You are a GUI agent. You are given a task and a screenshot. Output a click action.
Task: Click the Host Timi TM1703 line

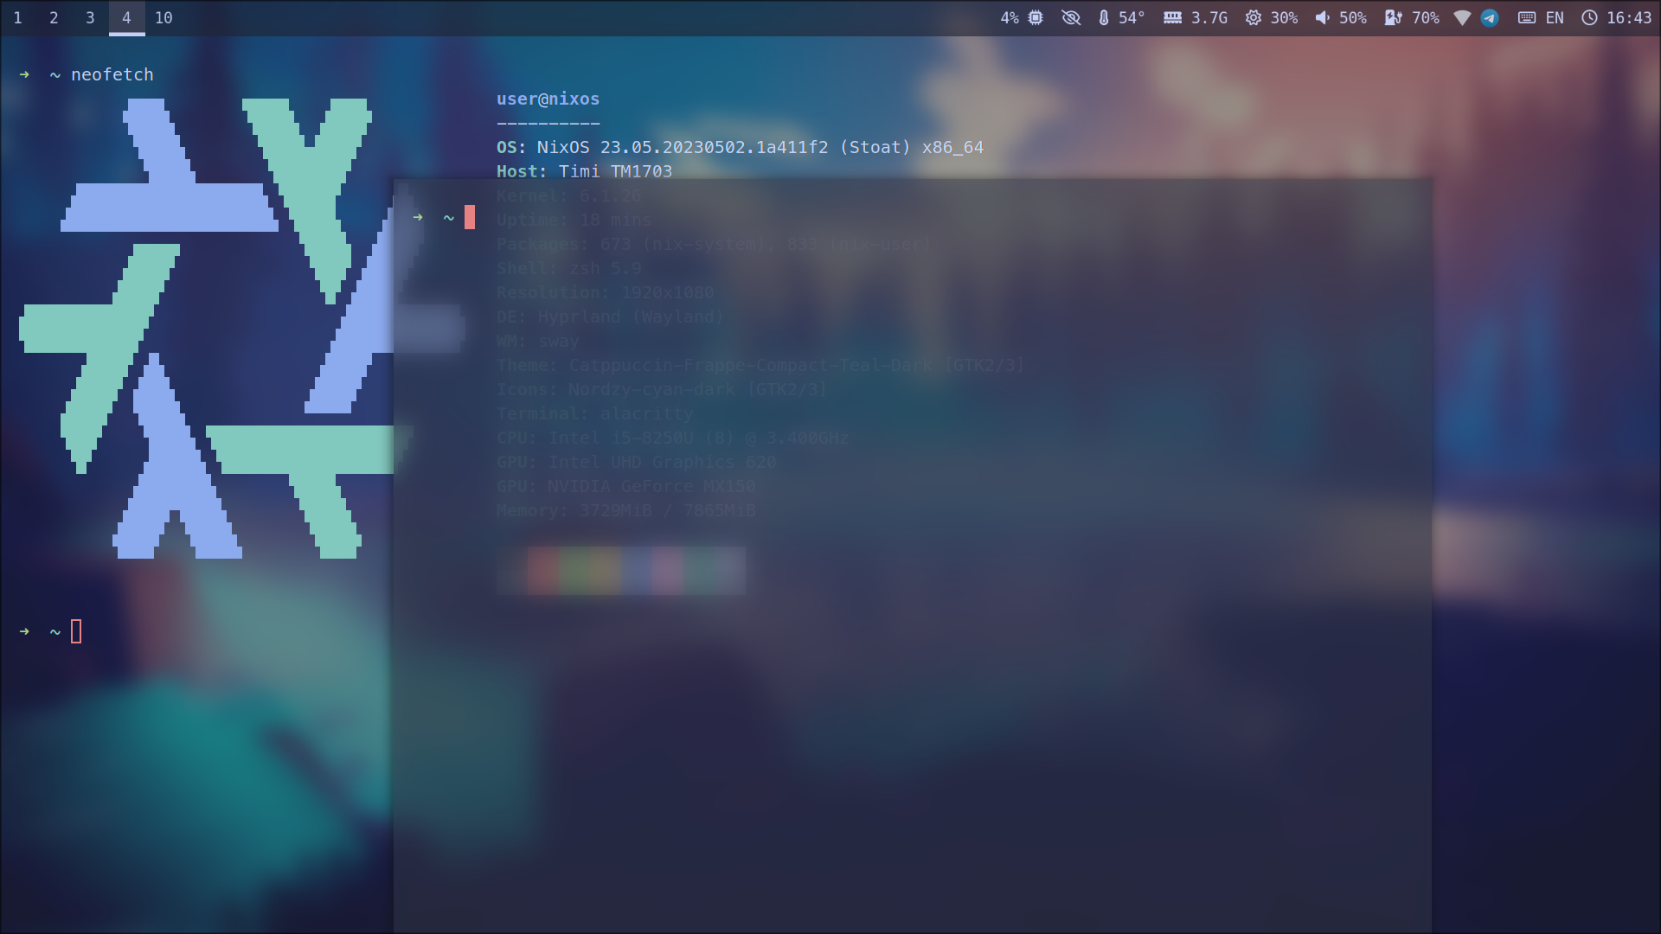point(584,171)
